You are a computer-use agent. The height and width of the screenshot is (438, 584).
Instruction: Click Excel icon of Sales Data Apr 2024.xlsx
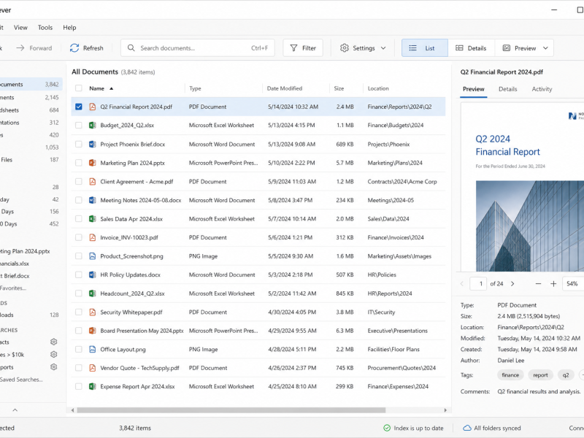93,219
